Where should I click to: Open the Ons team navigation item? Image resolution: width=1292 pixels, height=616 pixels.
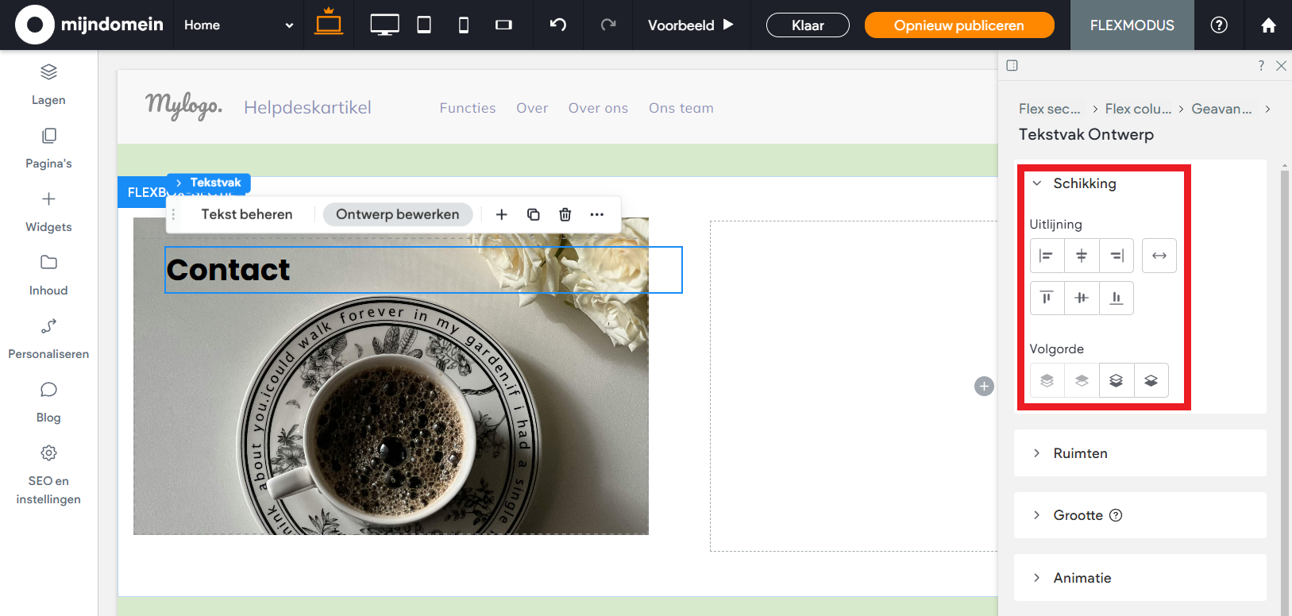681,108
